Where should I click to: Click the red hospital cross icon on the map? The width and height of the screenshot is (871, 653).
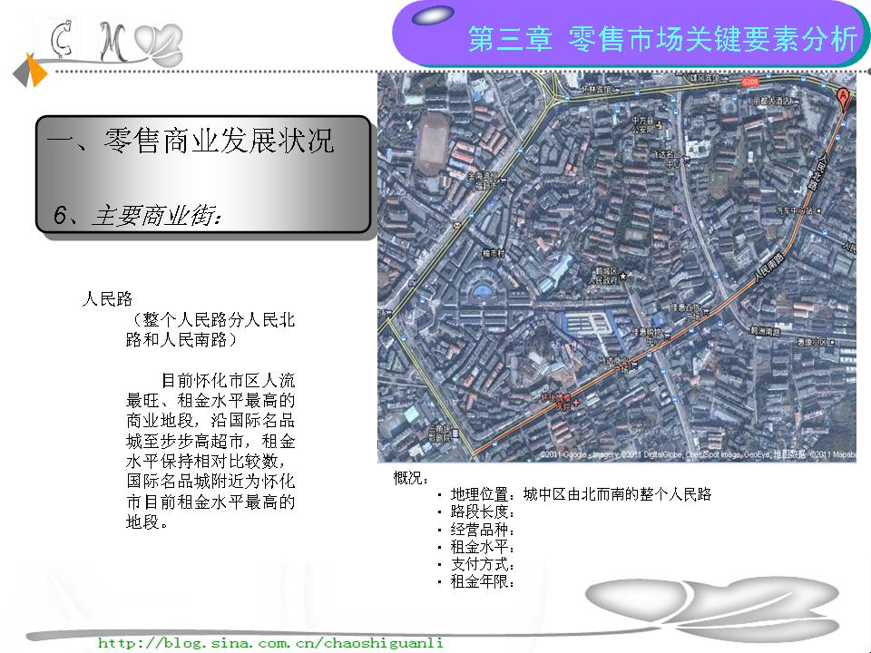point(575,401)
